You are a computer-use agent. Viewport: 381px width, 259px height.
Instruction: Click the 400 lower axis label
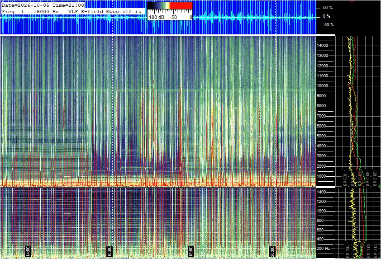pyautogui.click(x=320, y=239)
